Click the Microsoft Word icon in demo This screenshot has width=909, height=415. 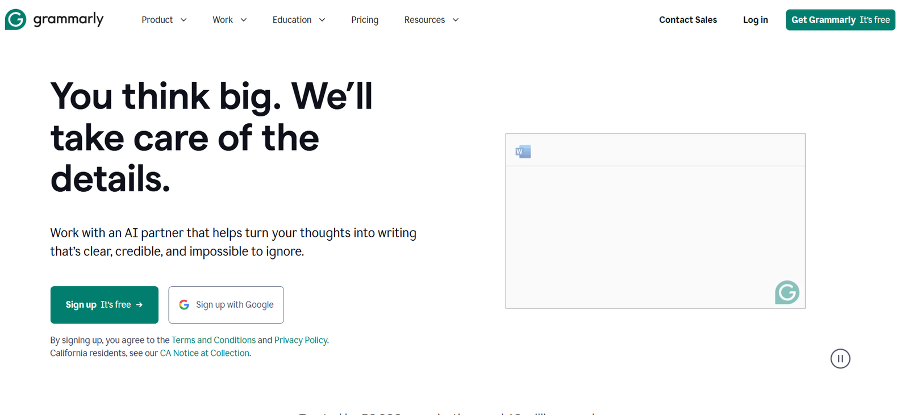[x=523, y=152]
